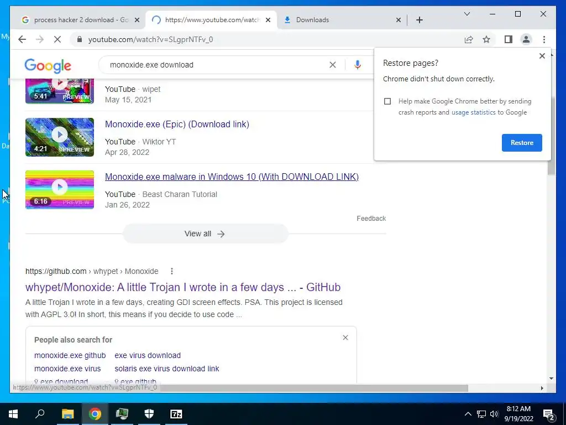Show hidden system tray icons
Image resolution: width=566 pixels, height=425 pixels.
(x=468, y=414)
